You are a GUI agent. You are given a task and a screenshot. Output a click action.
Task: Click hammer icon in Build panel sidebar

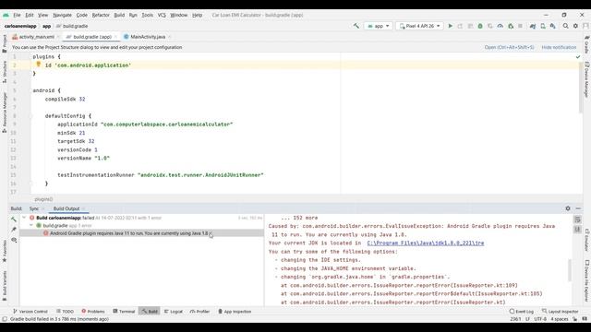point(14,219)
